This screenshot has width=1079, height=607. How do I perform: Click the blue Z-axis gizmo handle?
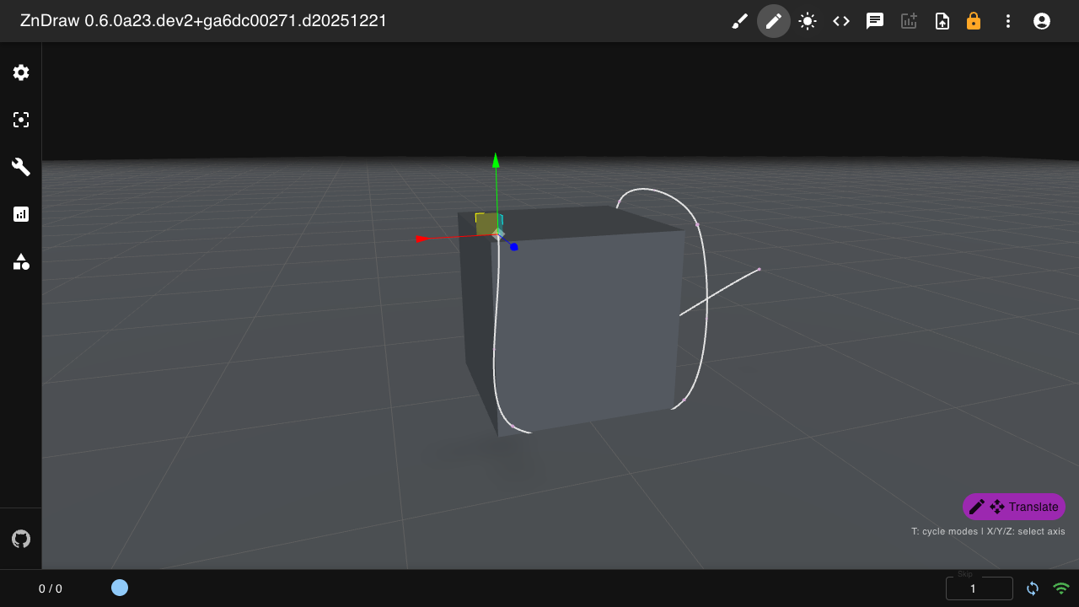click(x=514, y=246)
